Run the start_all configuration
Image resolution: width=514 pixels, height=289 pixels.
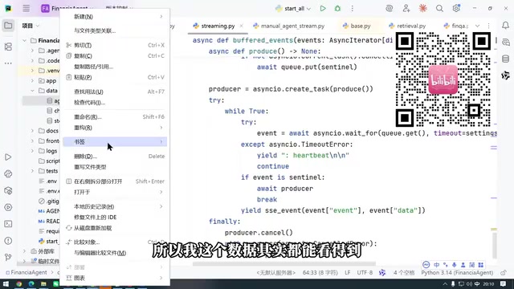coord(323,9)
